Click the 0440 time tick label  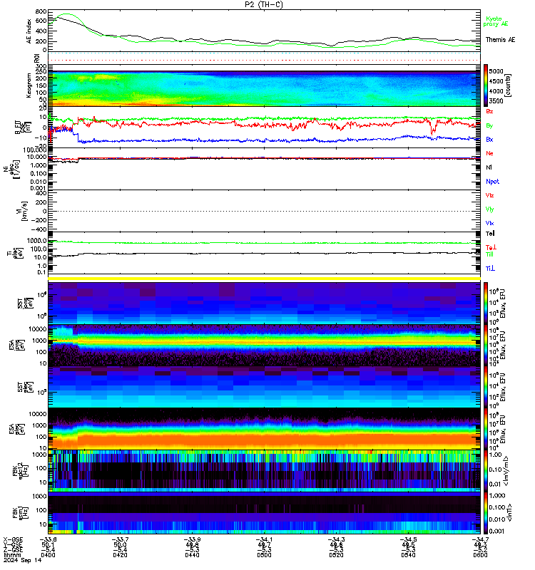pyautogui.click(x=192, y=555)
